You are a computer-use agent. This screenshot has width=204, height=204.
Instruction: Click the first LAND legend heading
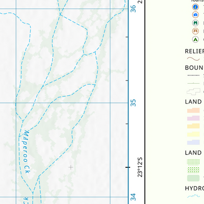point(193,101)
